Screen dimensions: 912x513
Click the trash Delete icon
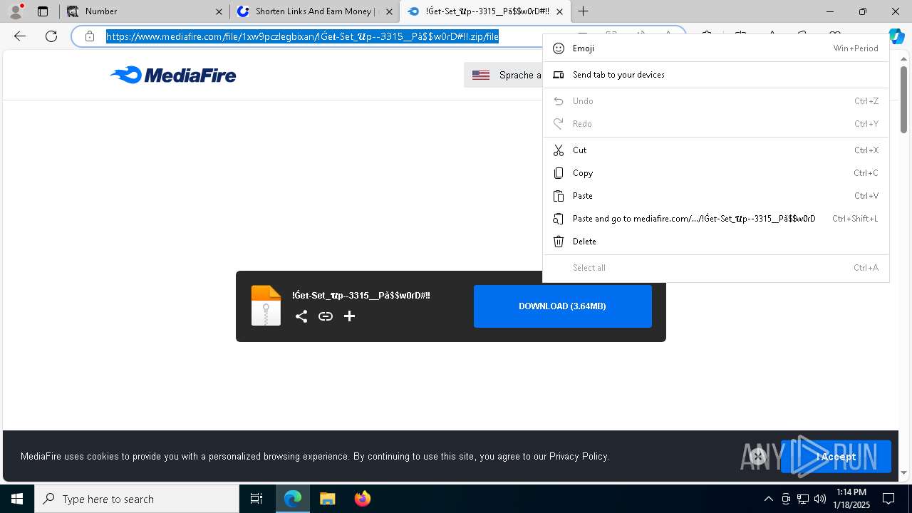[559, 242]
